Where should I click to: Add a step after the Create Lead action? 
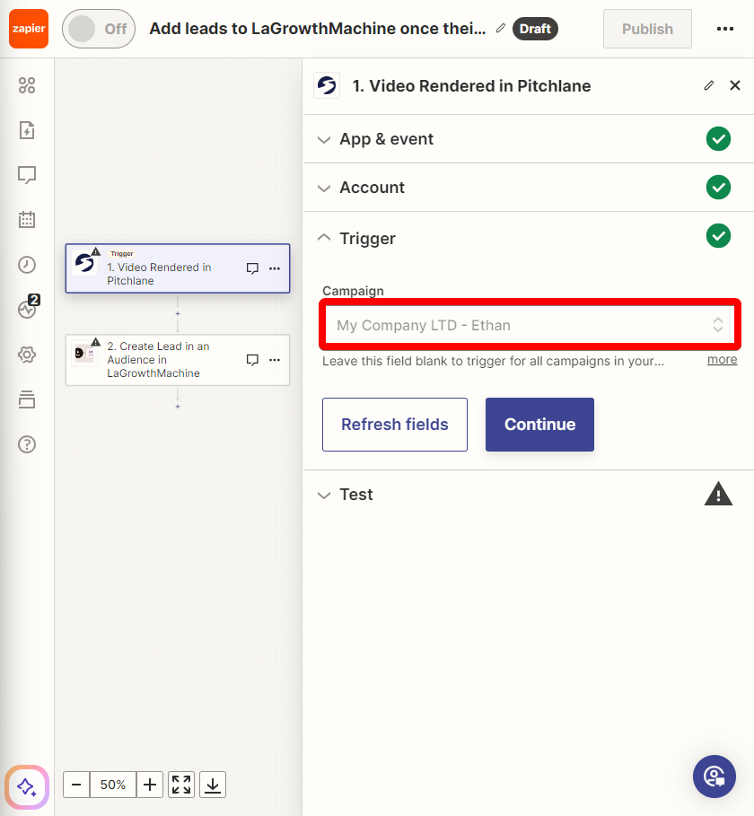pos(178,407)
